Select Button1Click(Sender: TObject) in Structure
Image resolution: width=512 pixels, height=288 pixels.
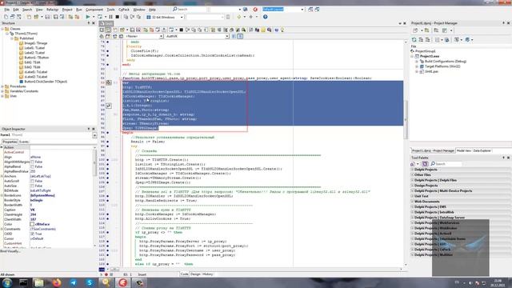pyautogui.click(x=46, y=82)
